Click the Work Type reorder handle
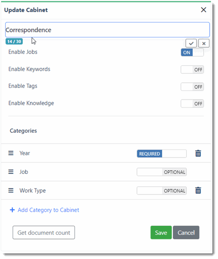 click(x=11, y=190)
